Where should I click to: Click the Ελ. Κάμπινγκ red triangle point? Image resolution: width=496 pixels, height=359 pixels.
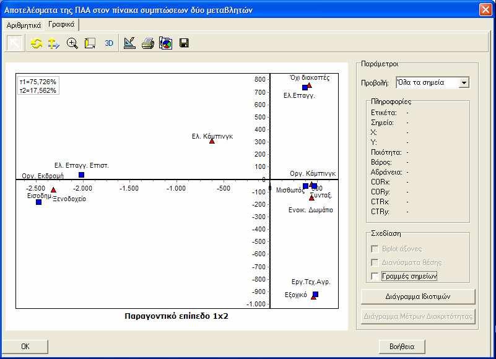[212, 141]
